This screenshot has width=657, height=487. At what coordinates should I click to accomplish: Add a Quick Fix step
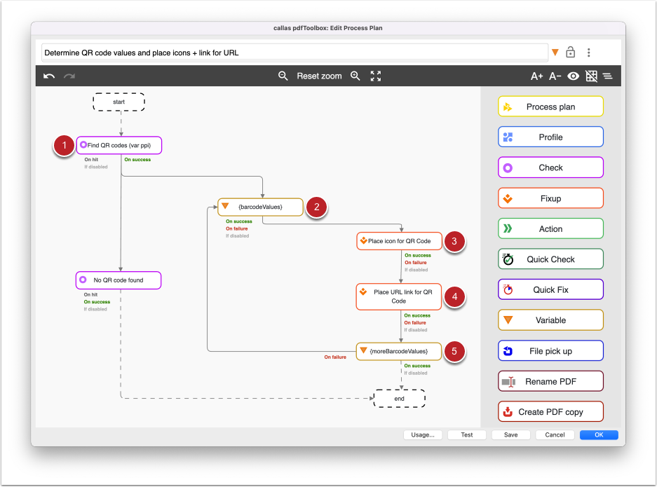coord(550,290)
